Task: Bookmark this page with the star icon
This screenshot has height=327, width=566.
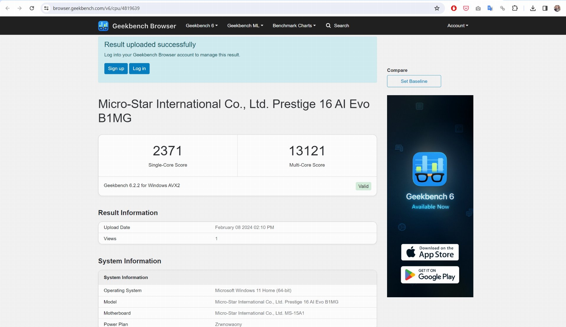Action: (x=437, y=8)
